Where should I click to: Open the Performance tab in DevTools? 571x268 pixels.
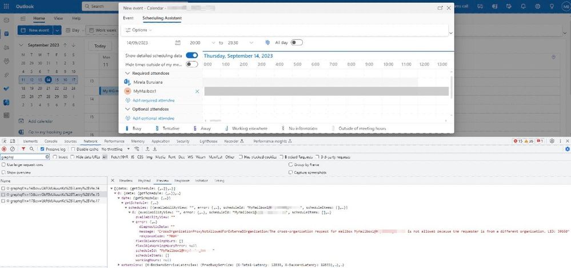click(x=114, y=141)
